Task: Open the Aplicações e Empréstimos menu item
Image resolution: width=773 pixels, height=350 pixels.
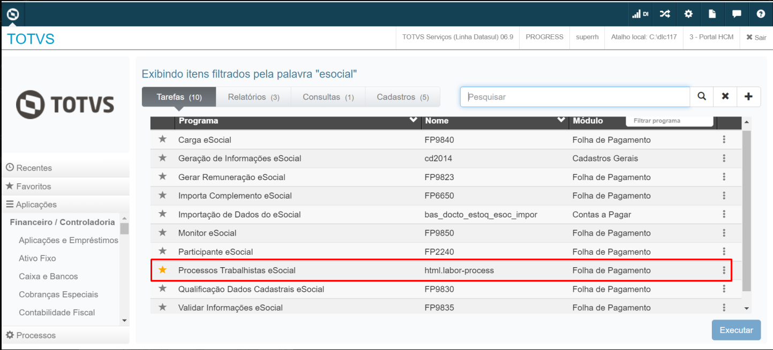Action: coord(69,240)
